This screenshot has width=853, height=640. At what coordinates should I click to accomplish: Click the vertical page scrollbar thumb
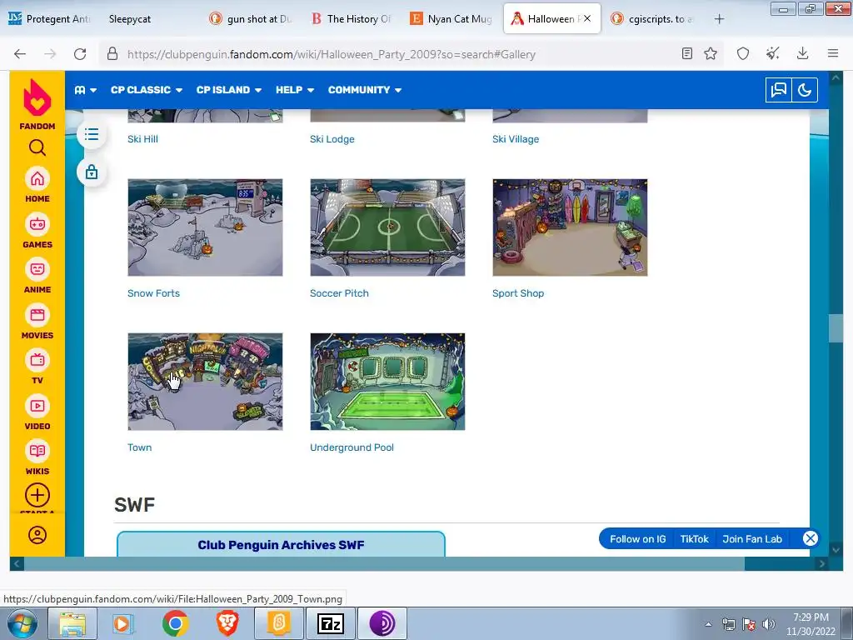click(x=836, y=328)
